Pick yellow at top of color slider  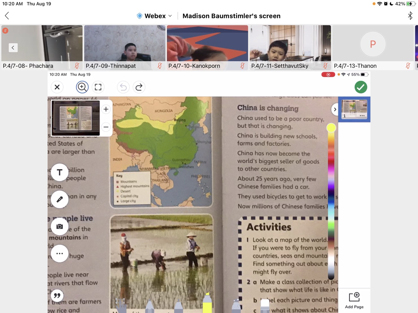[331, 128]
